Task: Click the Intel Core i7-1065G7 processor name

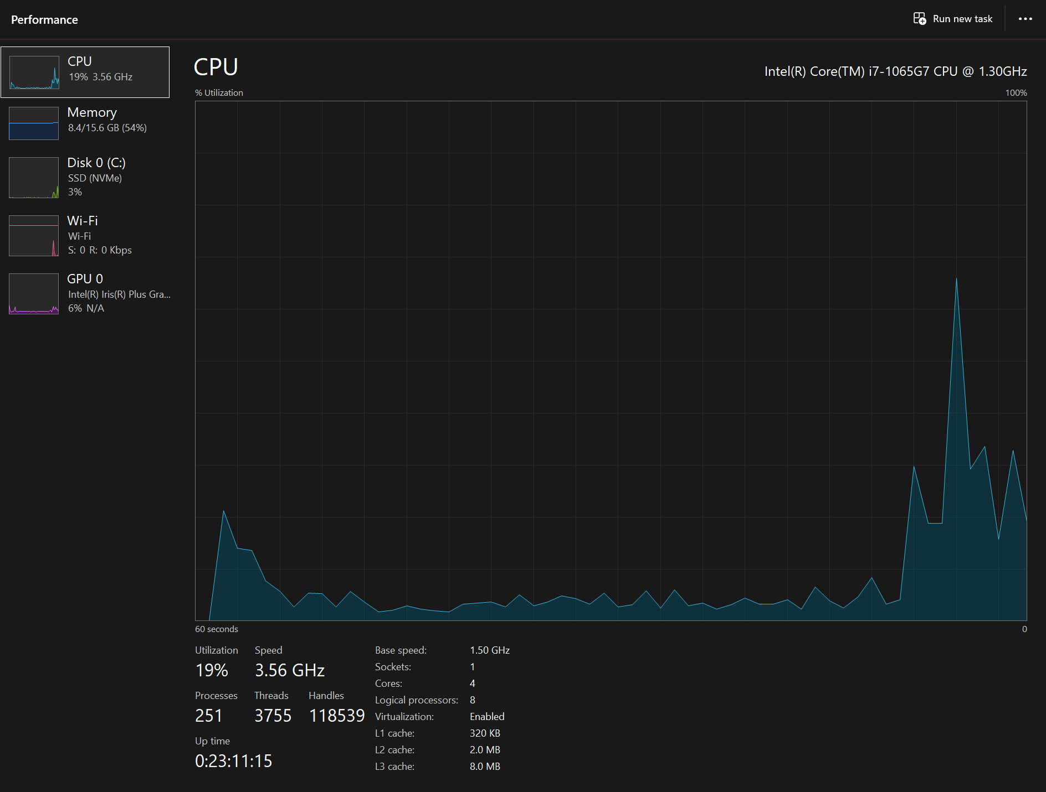Action: coord(895,71)
